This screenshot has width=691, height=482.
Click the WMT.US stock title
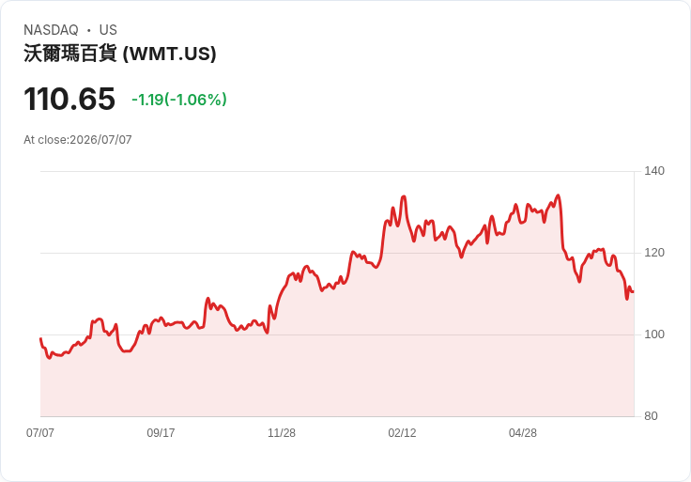pyautogui.click(x=120, y=54)
